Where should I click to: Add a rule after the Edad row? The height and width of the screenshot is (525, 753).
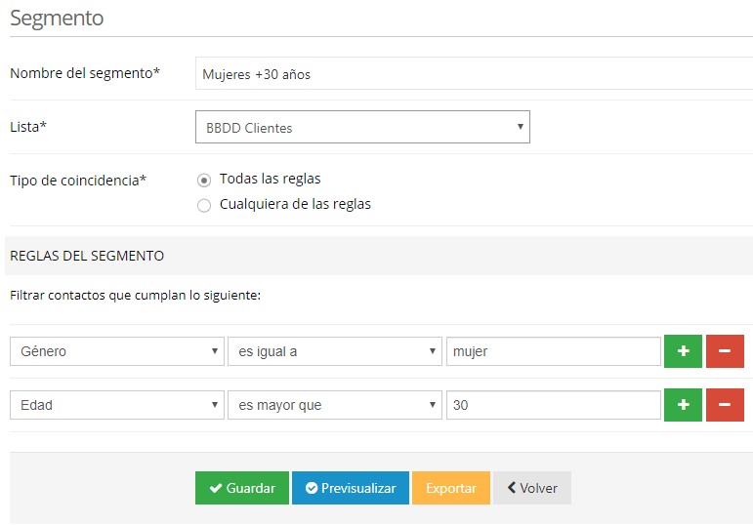[x=683, y=405]
